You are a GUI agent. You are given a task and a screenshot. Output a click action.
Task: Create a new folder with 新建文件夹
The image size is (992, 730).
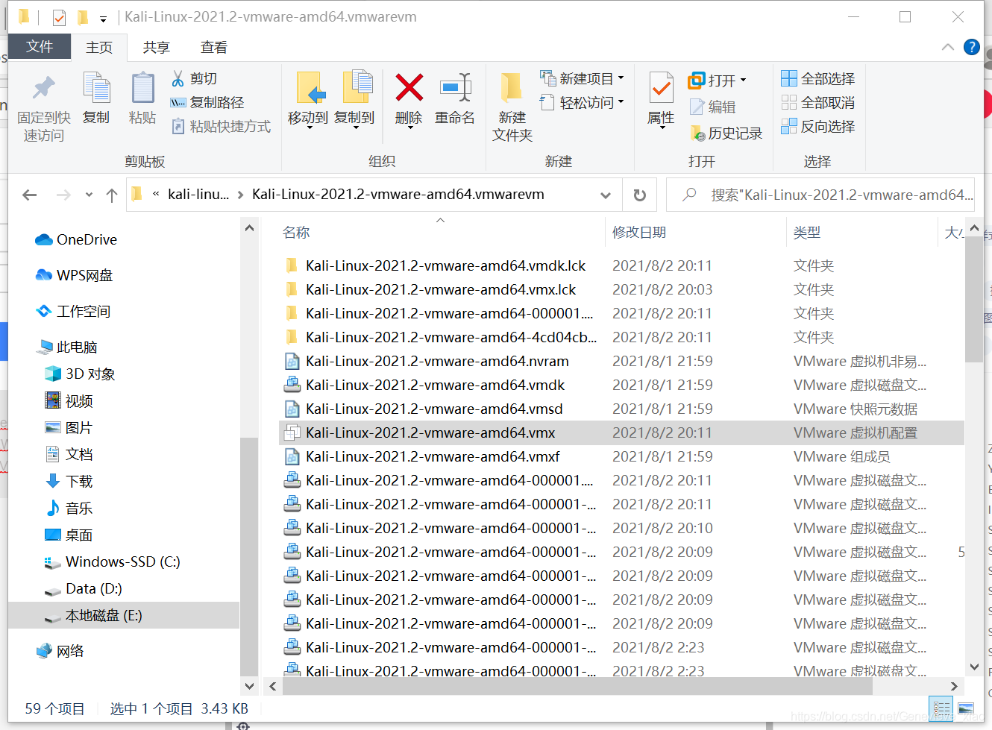click(x=512, y=107)
